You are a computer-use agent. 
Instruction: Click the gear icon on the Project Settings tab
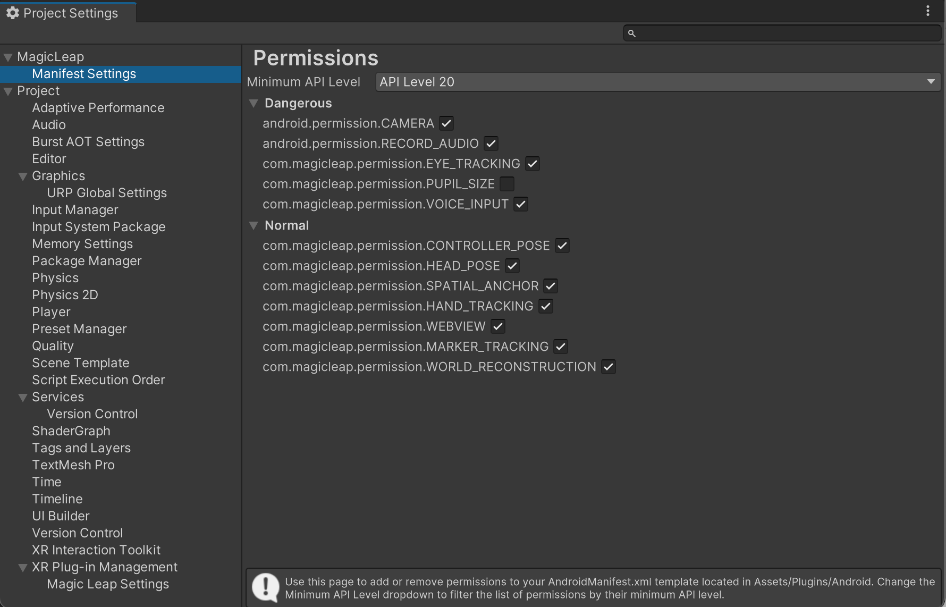tap(12, 13)
